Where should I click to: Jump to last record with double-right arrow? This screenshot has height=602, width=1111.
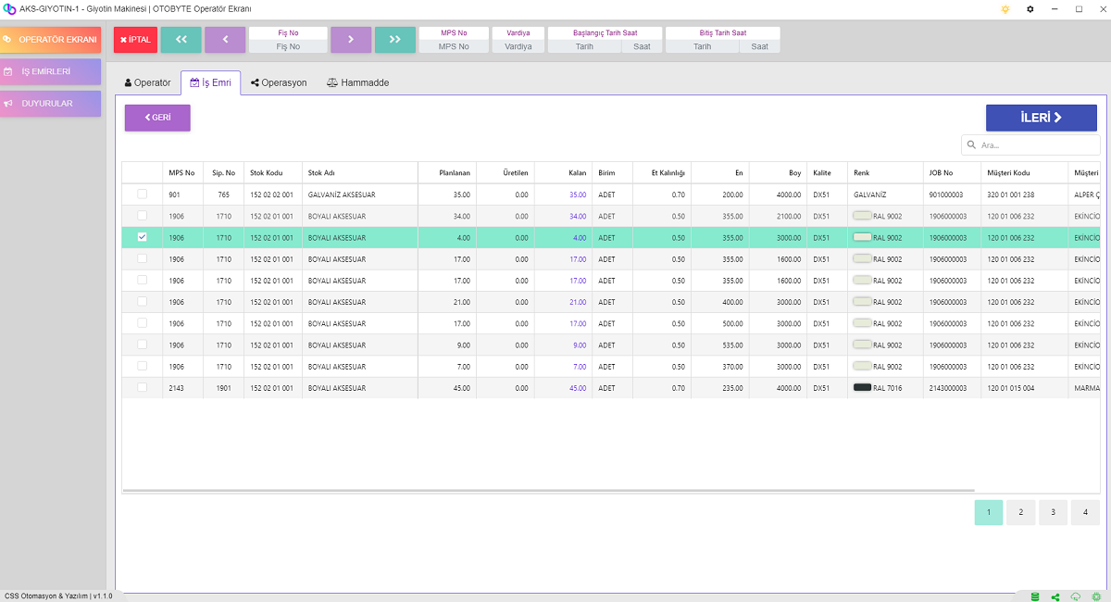pos(395,40)
